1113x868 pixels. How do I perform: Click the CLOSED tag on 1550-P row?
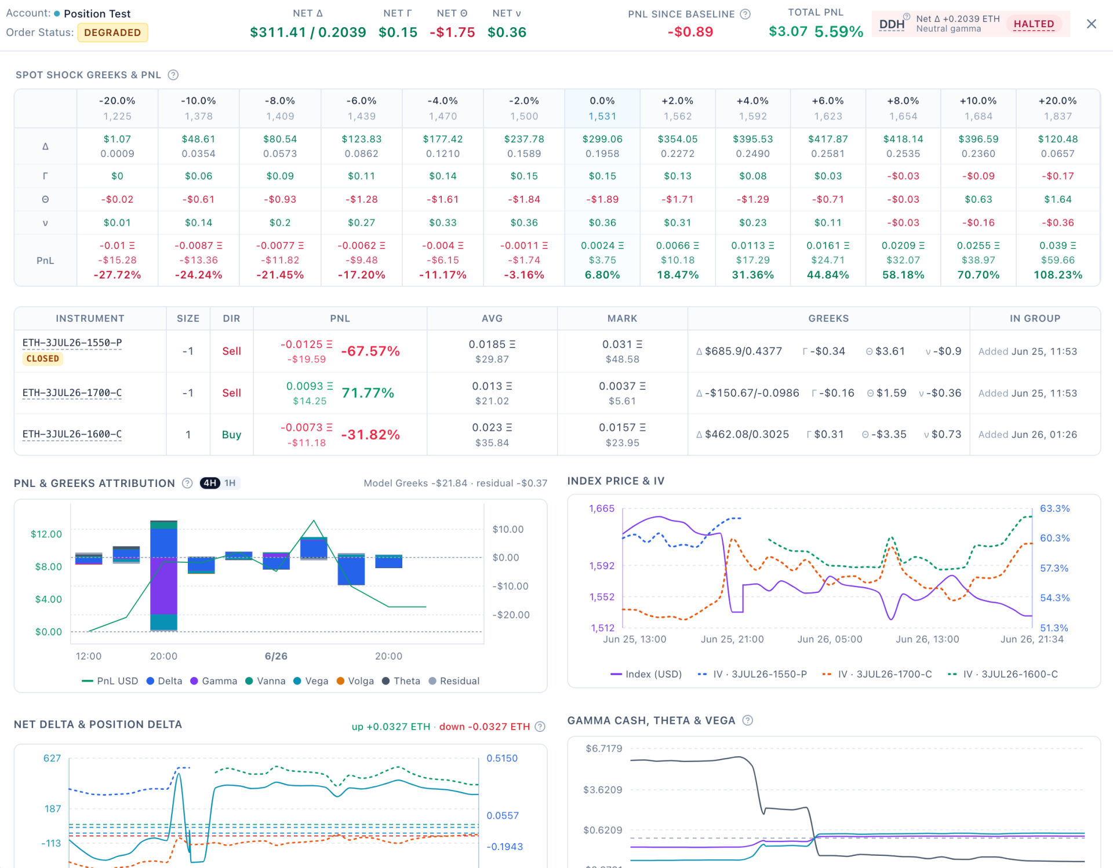click(43, 358)
